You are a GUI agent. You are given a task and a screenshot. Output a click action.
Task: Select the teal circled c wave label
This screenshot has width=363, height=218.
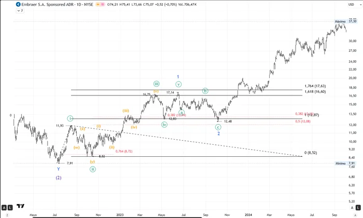(x=218, y=127)
